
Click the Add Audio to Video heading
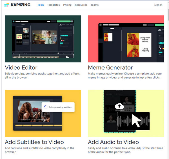pyautogui.click(x=113, y=142)
